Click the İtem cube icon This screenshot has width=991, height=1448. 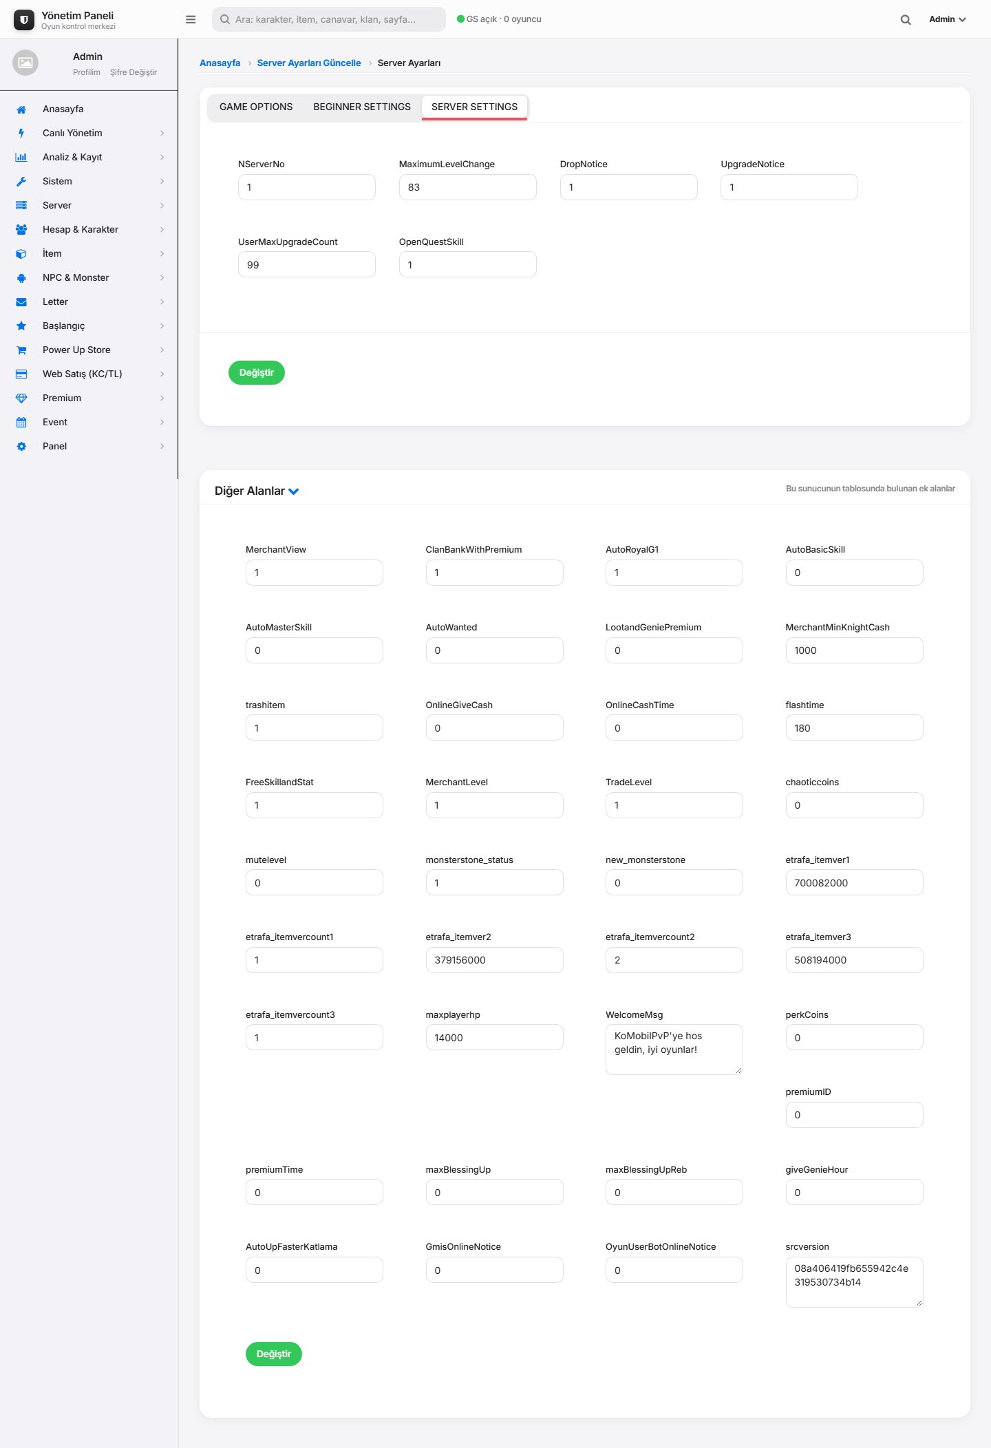21,254
